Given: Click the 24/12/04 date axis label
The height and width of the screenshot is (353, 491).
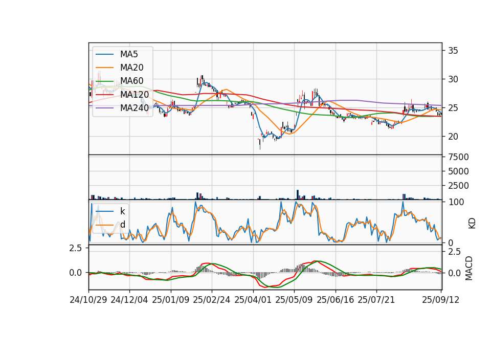Looking at the screenshot, I should (x=129, y=300).
